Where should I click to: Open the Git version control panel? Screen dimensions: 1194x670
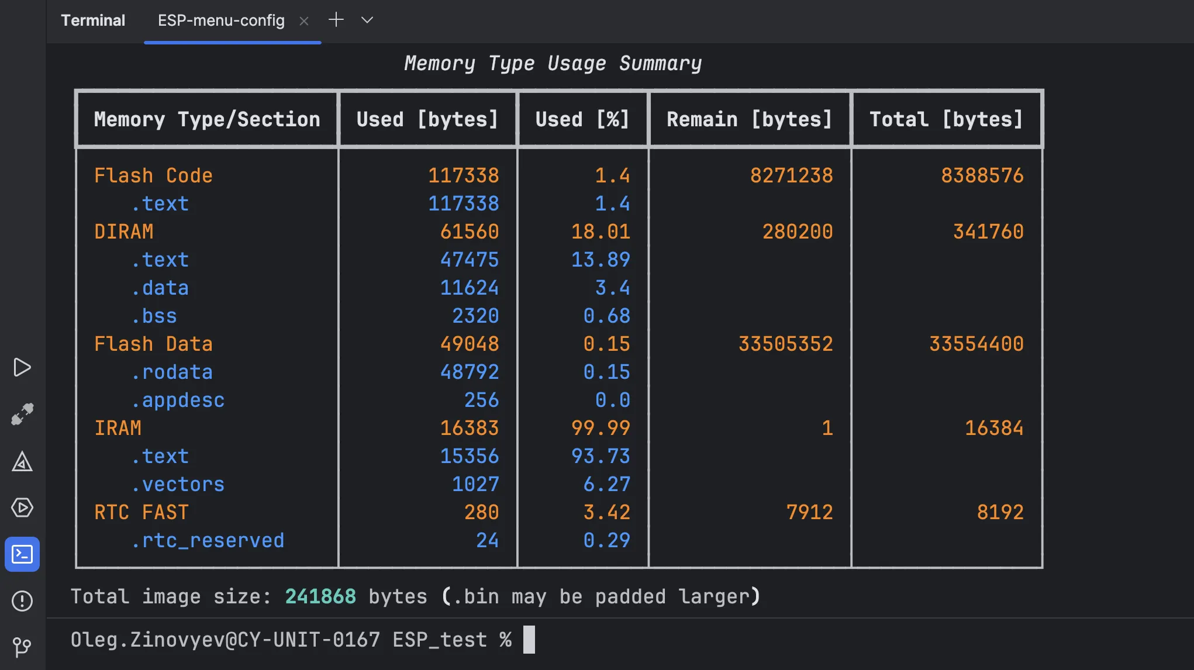coord(22,647)
